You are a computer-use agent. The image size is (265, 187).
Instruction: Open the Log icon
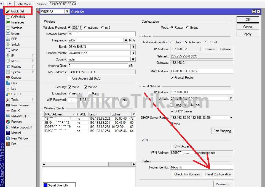8,89
